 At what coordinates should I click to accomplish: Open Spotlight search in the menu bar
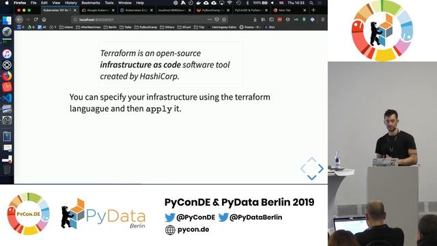tap(311, 3)
